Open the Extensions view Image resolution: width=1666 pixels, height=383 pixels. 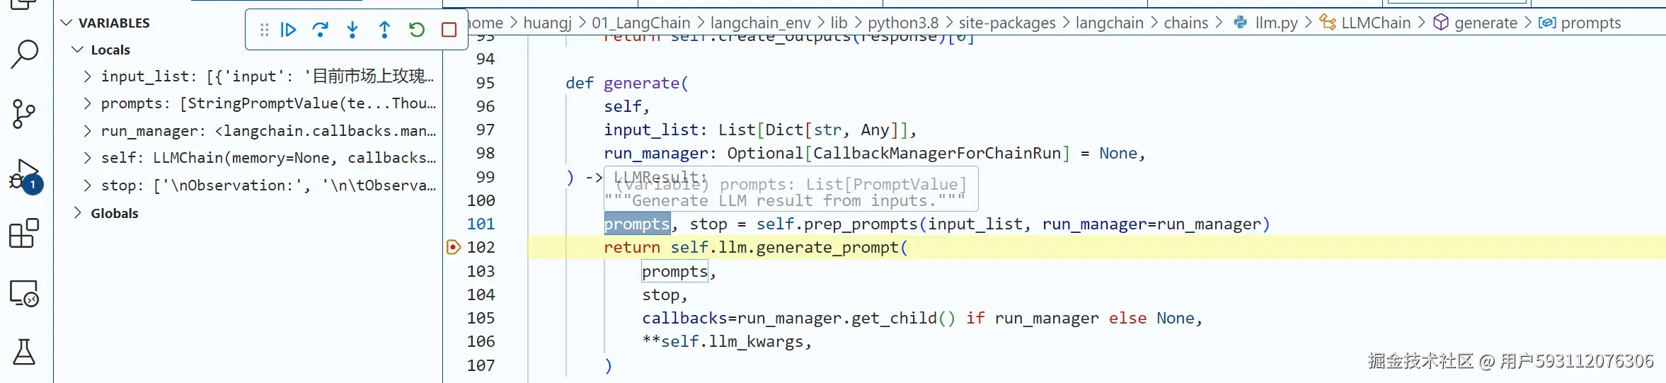pyautogui.click(x=25, y=233)
